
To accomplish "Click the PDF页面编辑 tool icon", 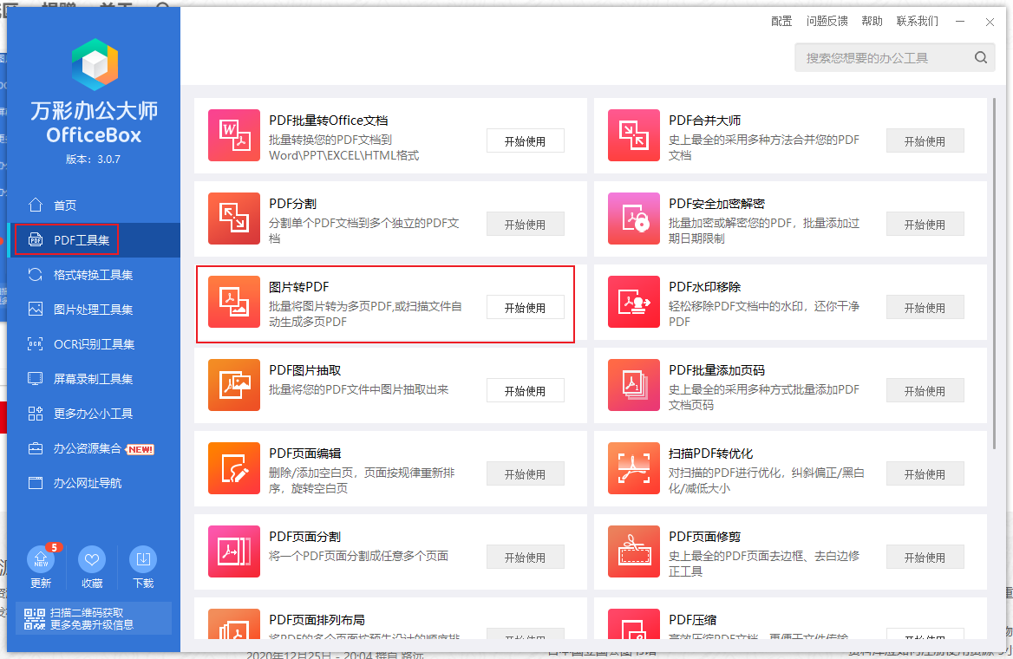I will point(234,468).
